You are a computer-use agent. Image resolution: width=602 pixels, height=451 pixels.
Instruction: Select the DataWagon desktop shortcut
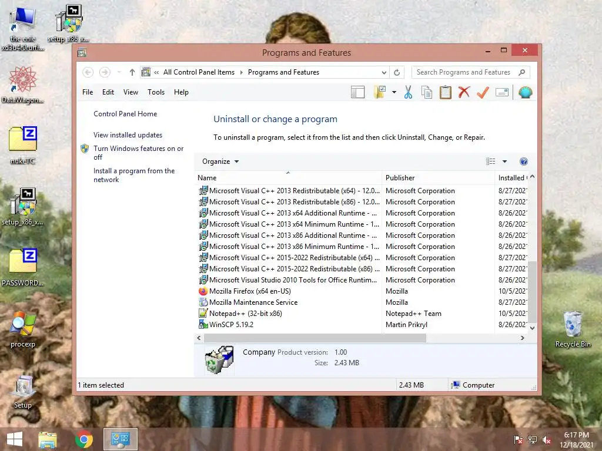point(22,85)
